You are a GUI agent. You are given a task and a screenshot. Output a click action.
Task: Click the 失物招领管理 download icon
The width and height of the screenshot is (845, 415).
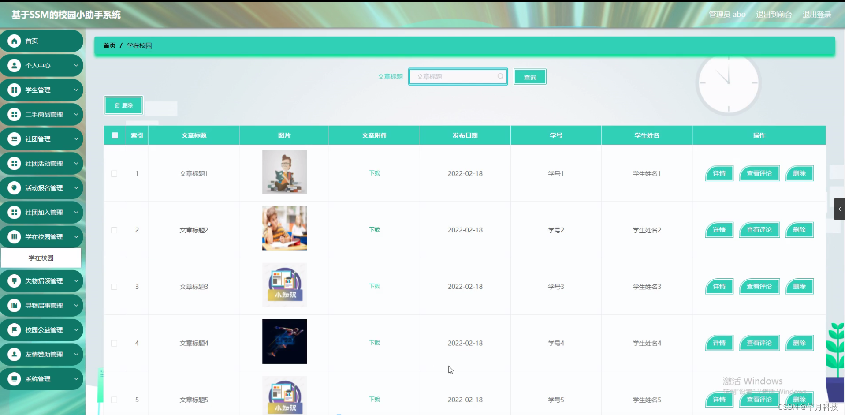pos(14,281)
